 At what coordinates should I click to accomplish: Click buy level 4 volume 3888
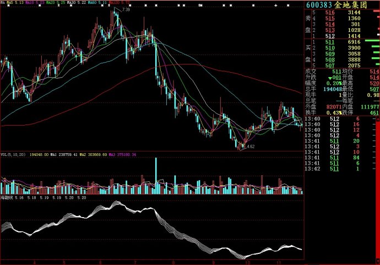pos(354,60)
